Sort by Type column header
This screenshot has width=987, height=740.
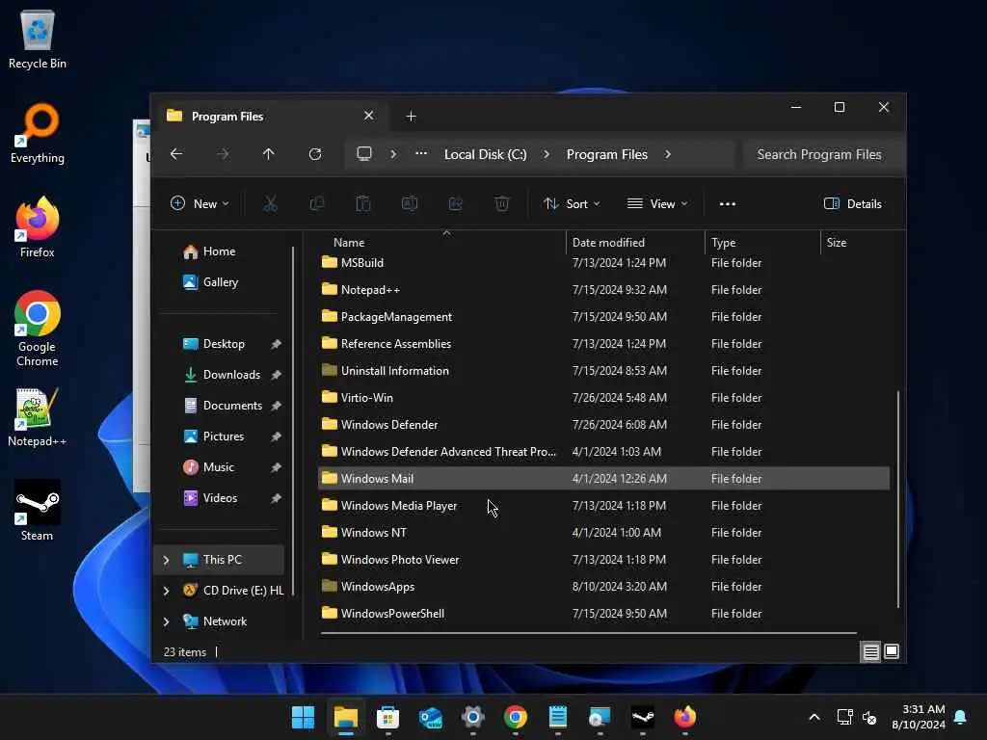coord(762,242)
